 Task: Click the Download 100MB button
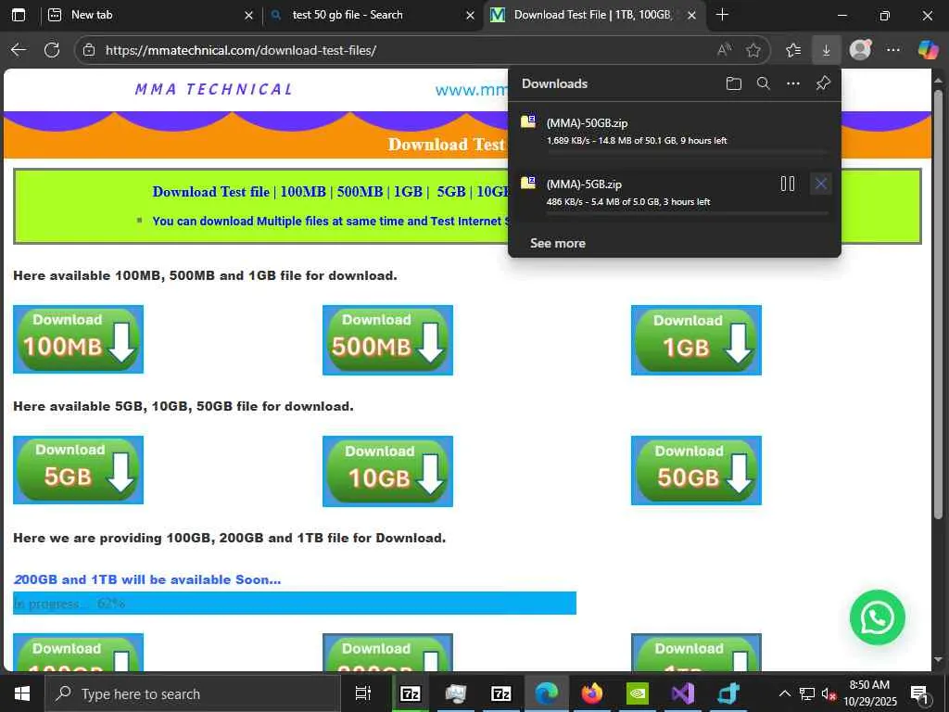(78, 339)
